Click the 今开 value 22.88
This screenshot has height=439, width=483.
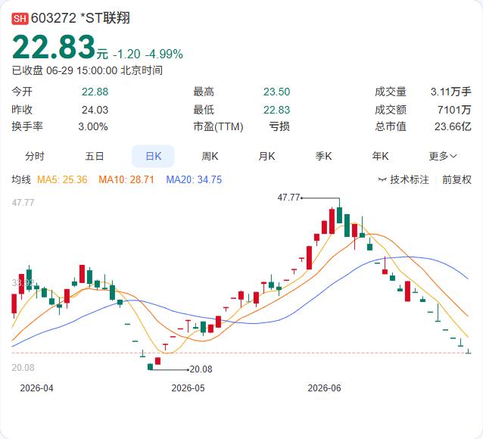tap(95, 92)
